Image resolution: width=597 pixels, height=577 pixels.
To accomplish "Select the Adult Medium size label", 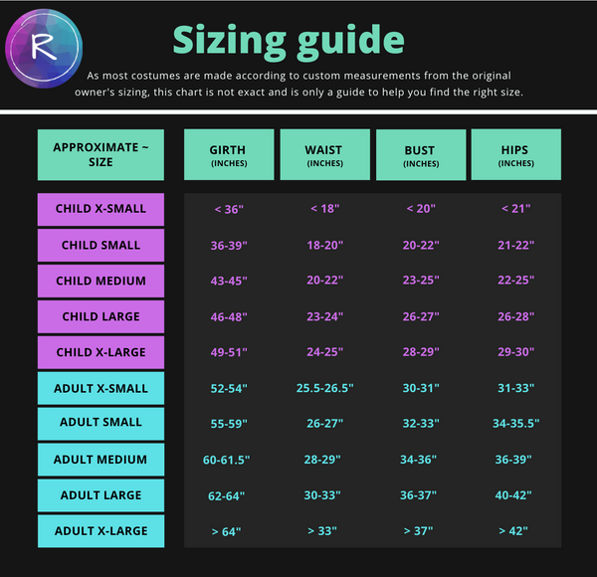I will 100,460.
